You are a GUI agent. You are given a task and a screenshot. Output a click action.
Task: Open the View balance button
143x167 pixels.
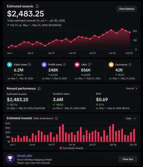pos(127,9)
